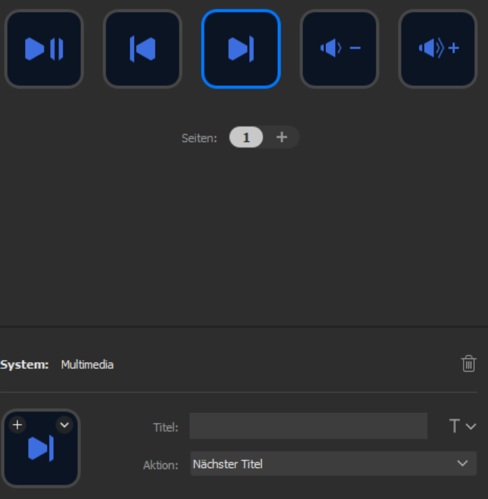Select the Volume Down key

(x=339, y=49)
